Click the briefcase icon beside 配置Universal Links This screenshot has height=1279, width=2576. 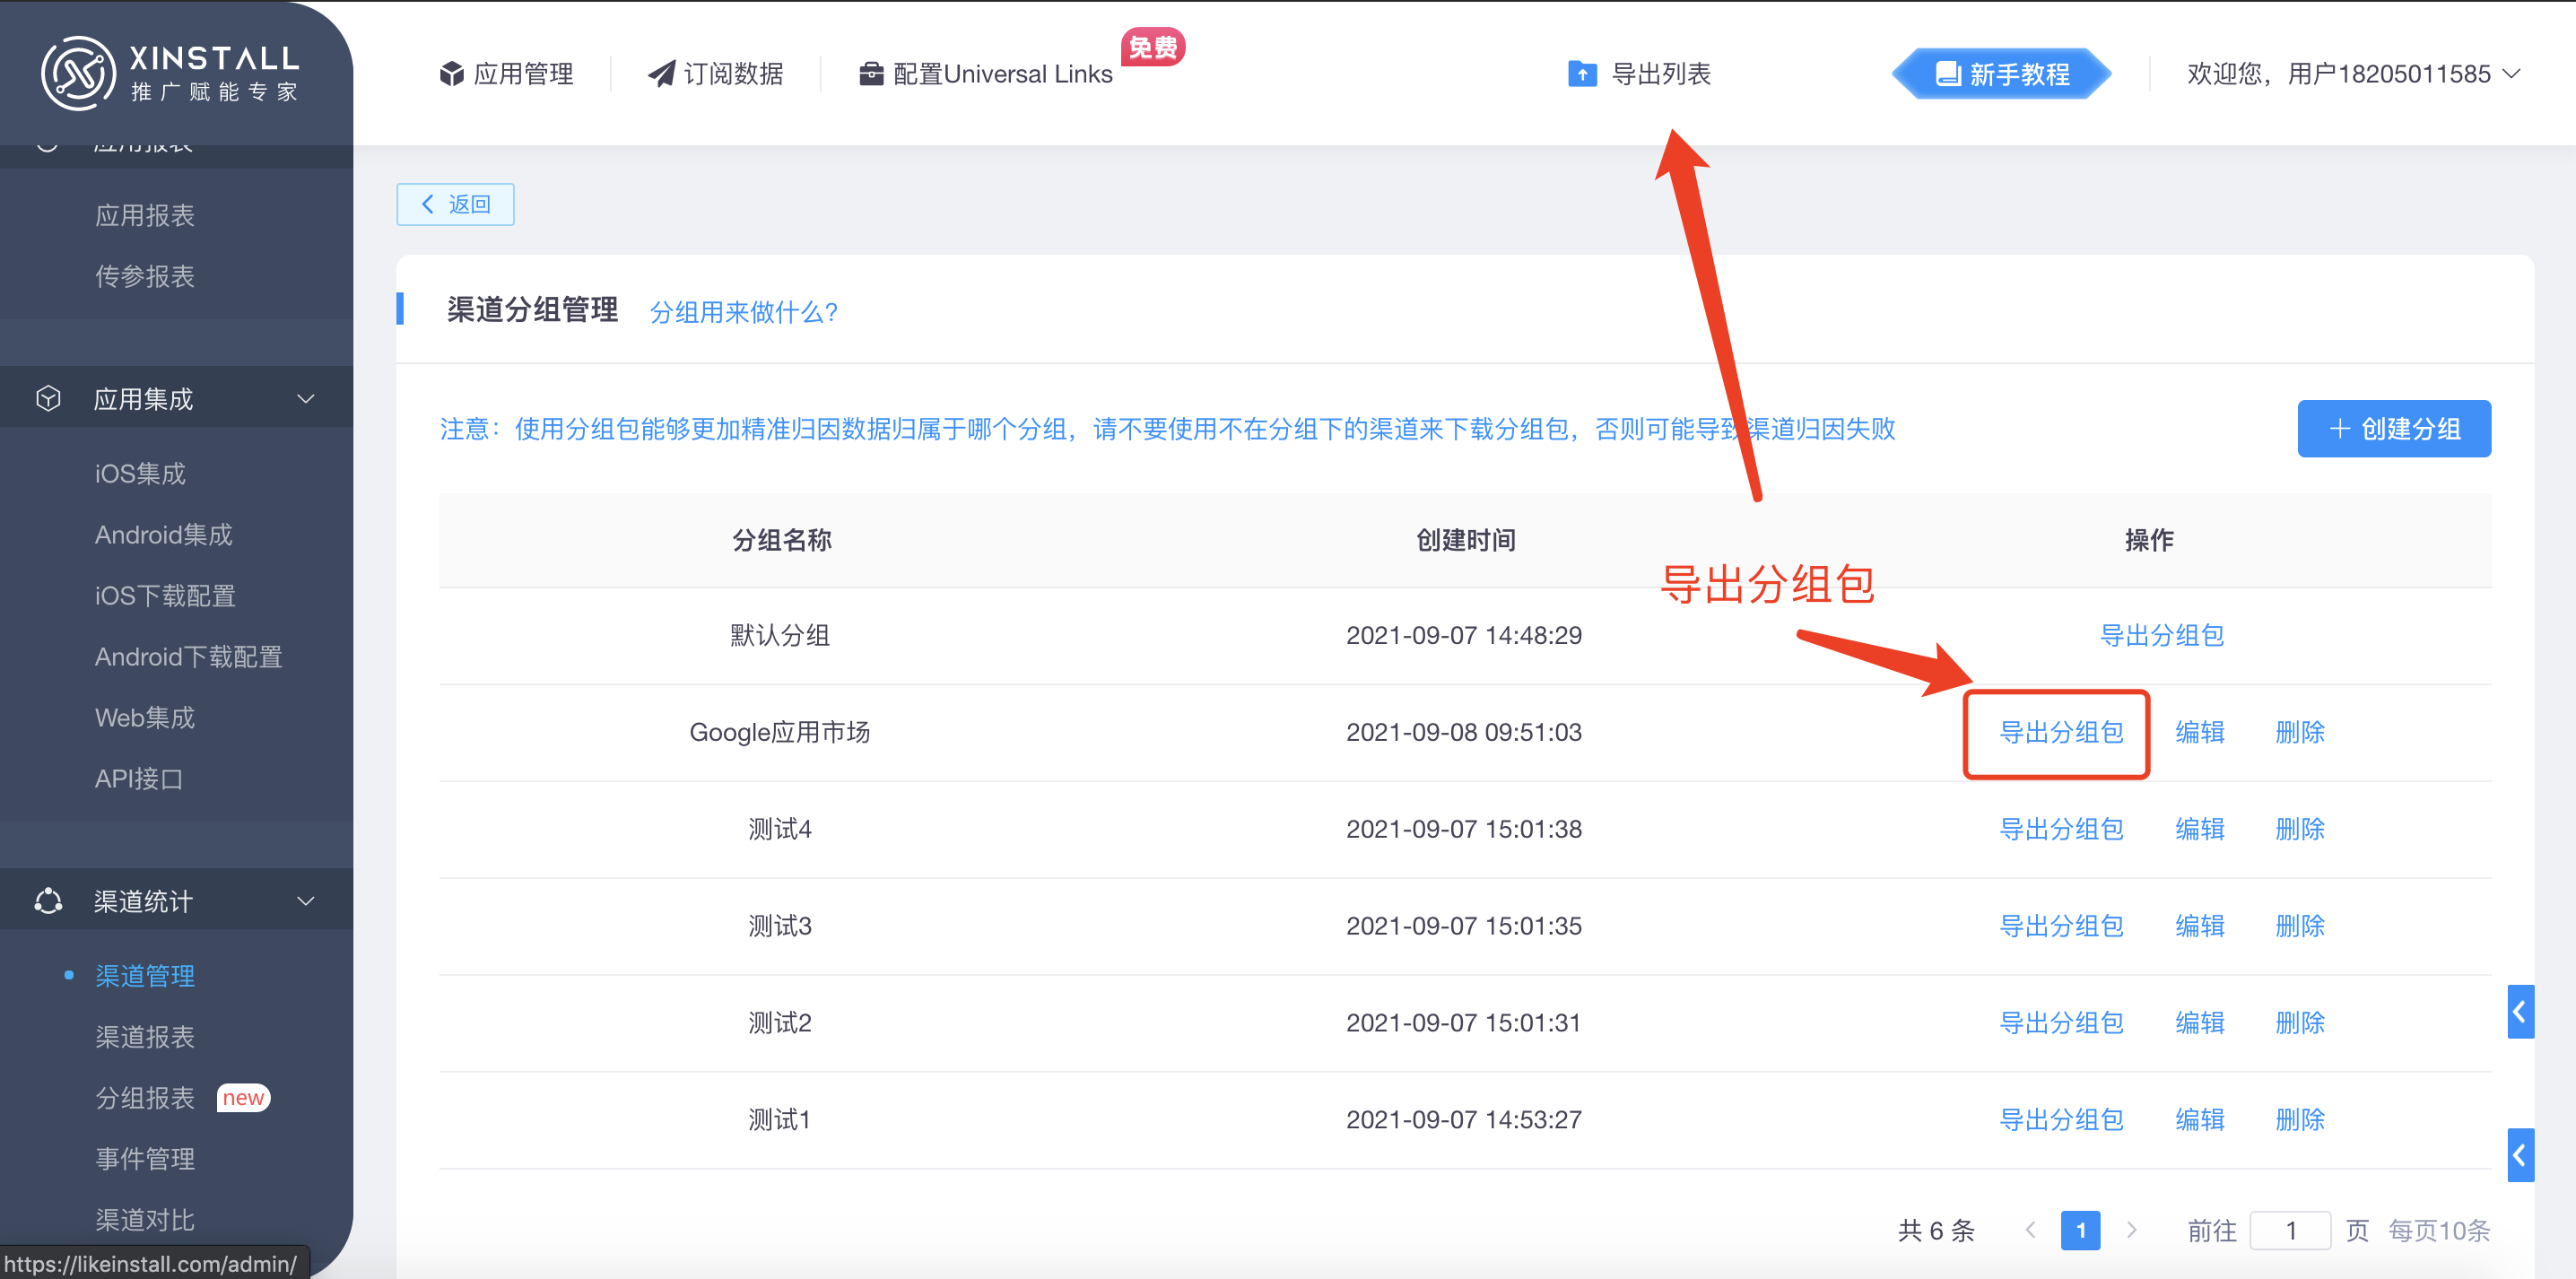point(871,73)
